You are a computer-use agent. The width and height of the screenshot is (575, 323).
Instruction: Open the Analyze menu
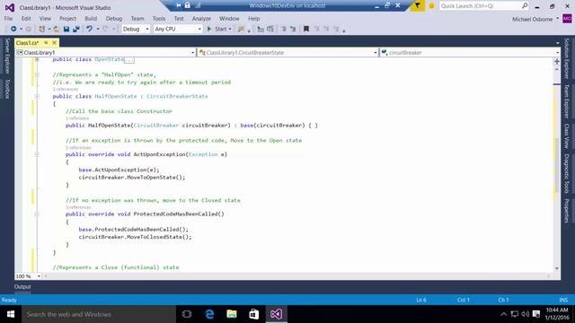point(201,18)
